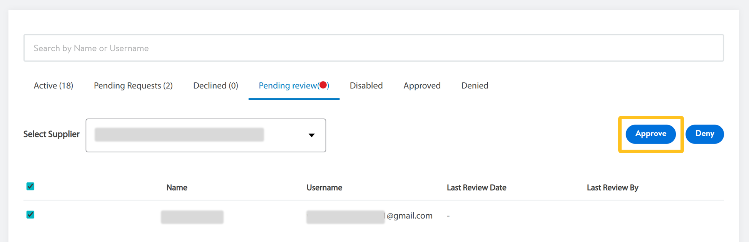Click the red notification dot on Pending review
749x242 pixels.
click(x=323, y=85)
